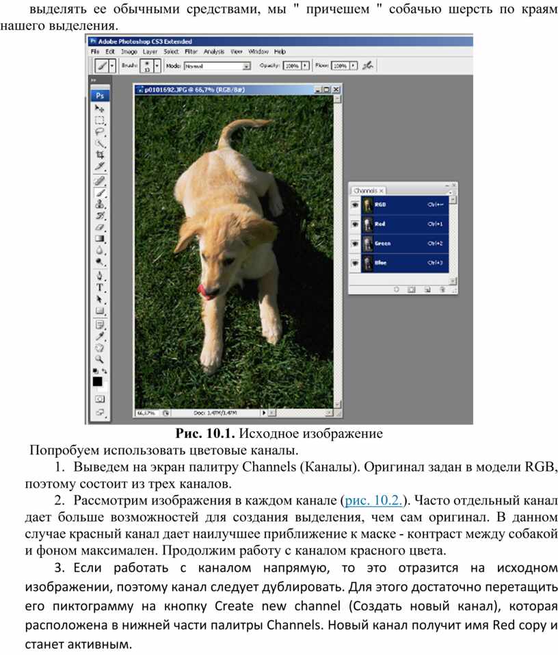Open the Window menu
This screenshot has height=655, width=558.
click(258, 51)
